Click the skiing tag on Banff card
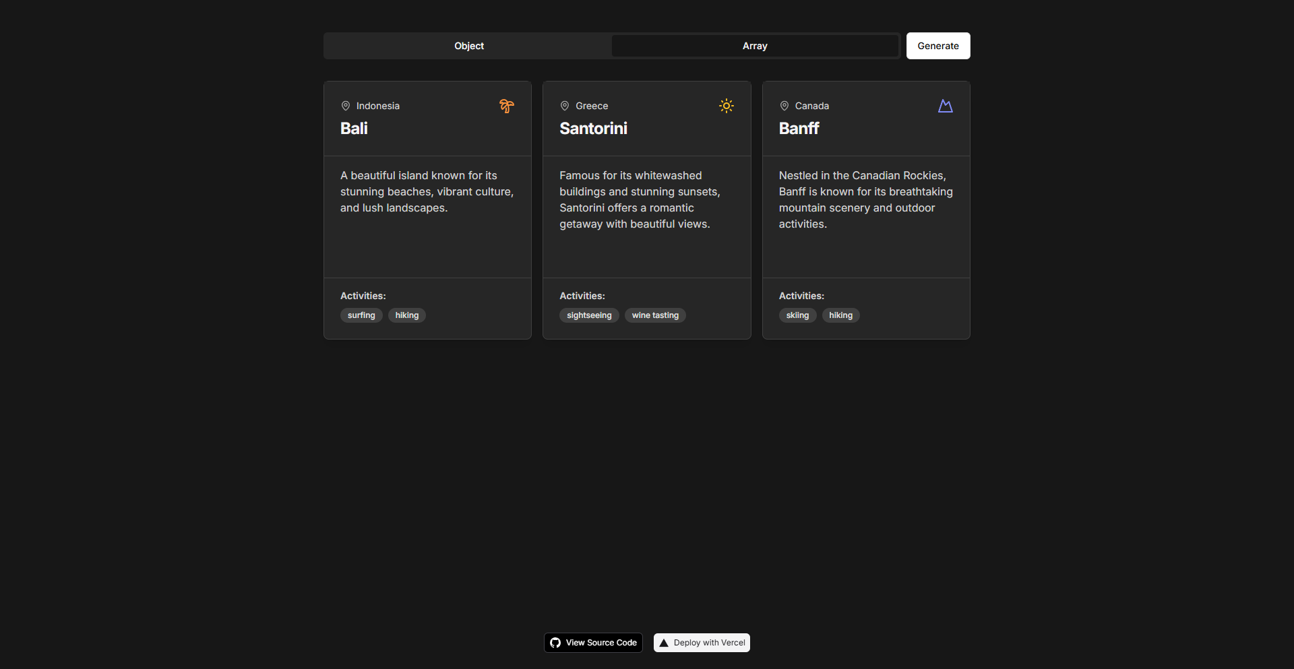 pyautogui.click(x=797, y=315)
